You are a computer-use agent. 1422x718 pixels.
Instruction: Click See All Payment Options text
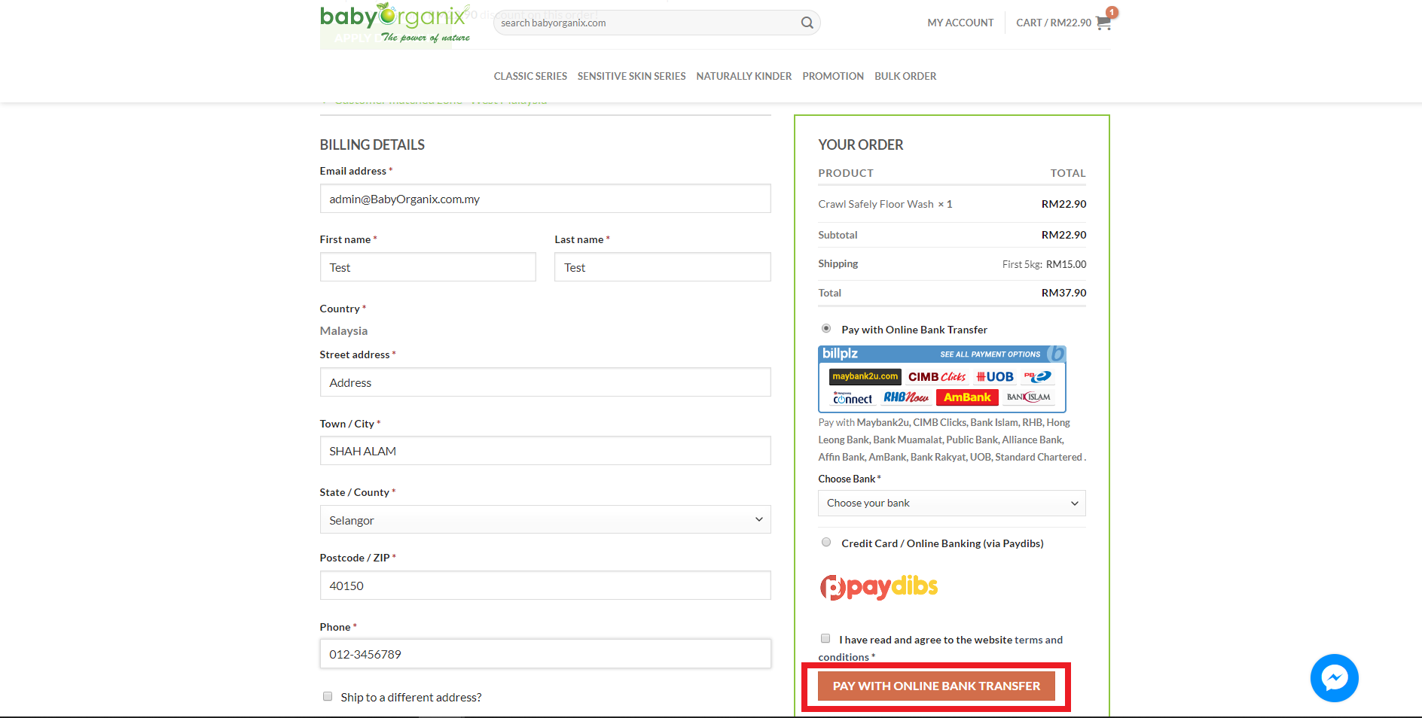(990, 354)
